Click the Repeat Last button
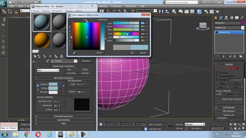 point(229,115)
